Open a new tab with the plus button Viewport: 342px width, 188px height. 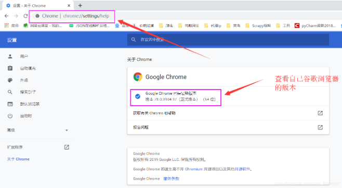coord(80,5)
